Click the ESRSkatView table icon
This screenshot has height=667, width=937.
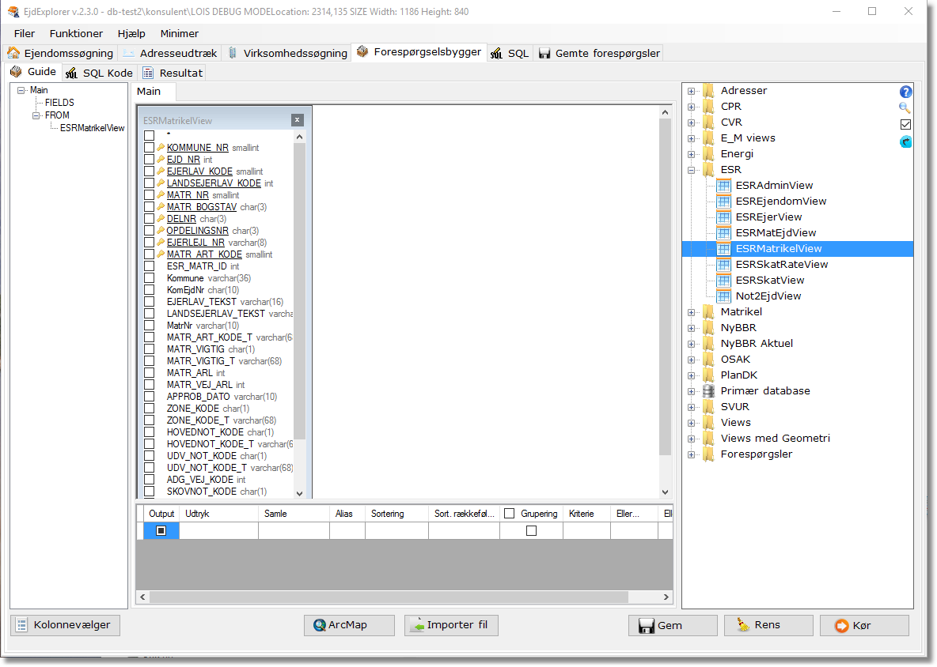tap(723, 281)
